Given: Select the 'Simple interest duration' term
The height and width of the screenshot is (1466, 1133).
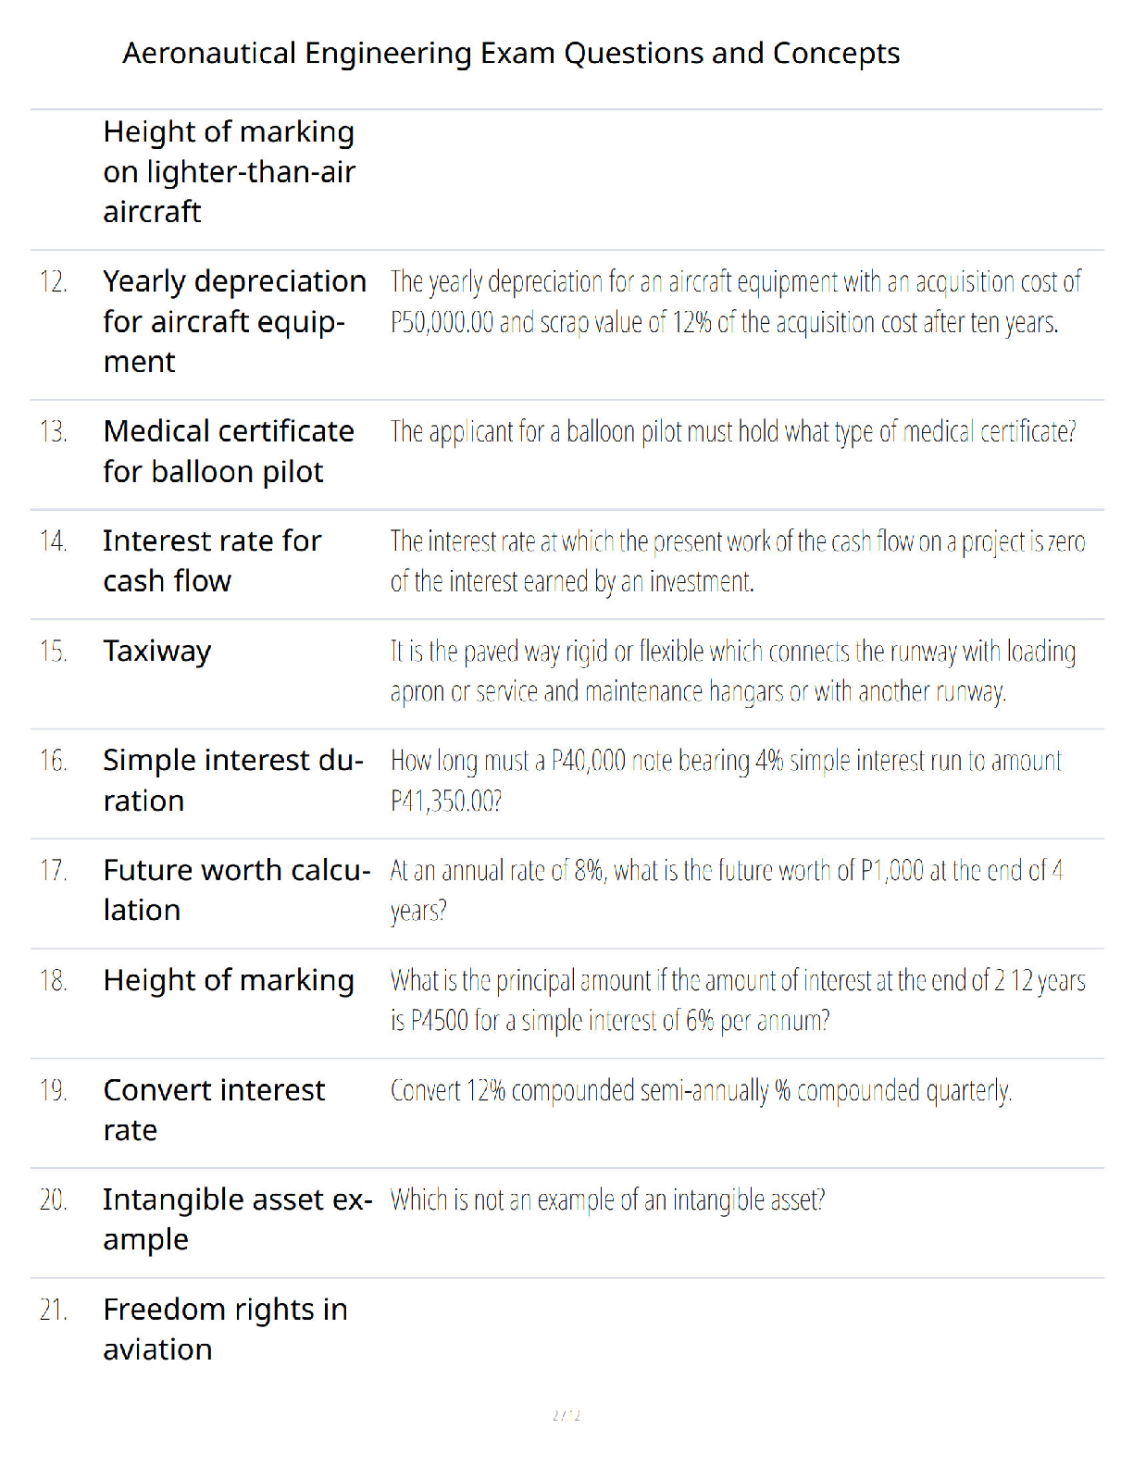Looking at the screenshot, I should click(233, 780).
